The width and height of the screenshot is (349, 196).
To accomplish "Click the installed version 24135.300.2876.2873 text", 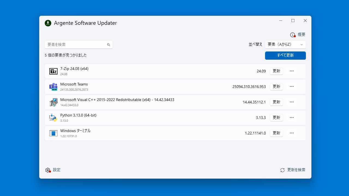I will (x=74, y=90).
